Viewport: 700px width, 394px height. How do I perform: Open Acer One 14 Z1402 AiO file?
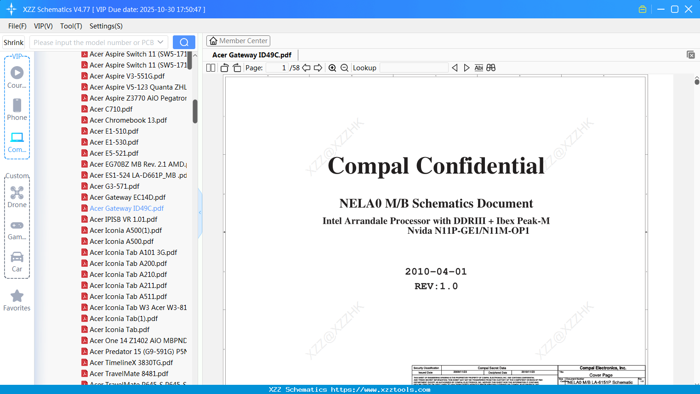(134, 341)
